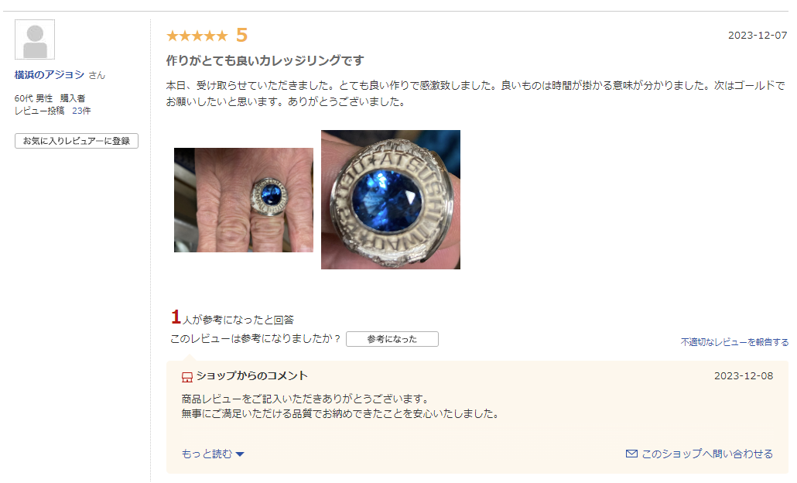
Task: Click the red shop icon beside ショップからのコメント
Action: [187, 377]
